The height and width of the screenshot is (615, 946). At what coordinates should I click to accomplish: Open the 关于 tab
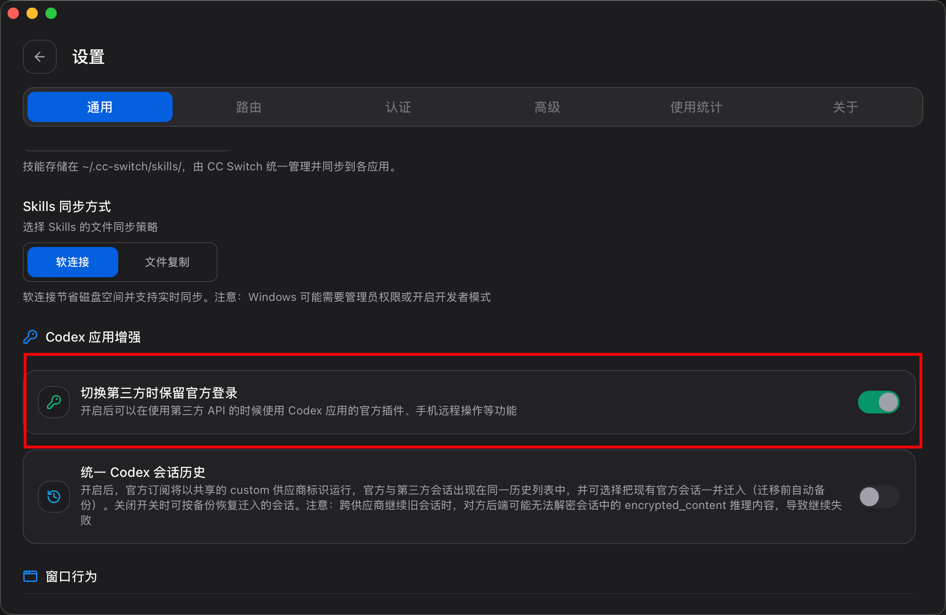point(846,107)
